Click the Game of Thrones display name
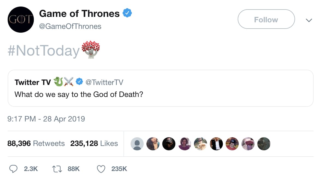This screenshot has width=330, height=183. (x=79, y=13)
